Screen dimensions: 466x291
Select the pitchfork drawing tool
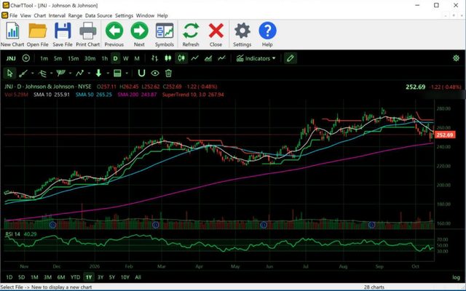(42, 73)
